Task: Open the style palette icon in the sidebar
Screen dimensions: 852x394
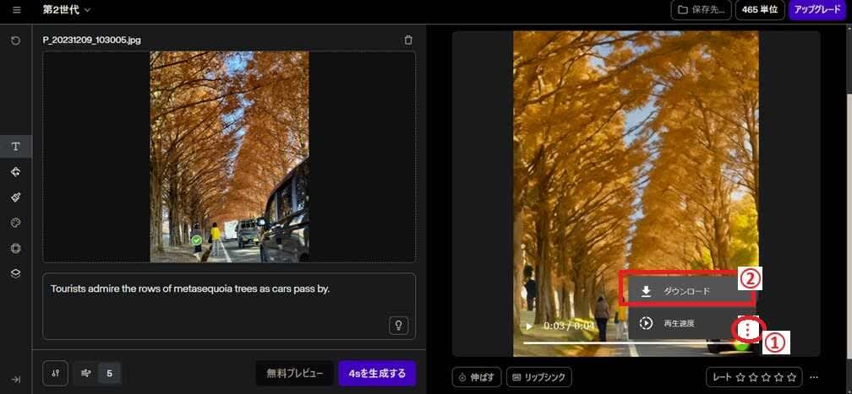Action: (16, 223)
